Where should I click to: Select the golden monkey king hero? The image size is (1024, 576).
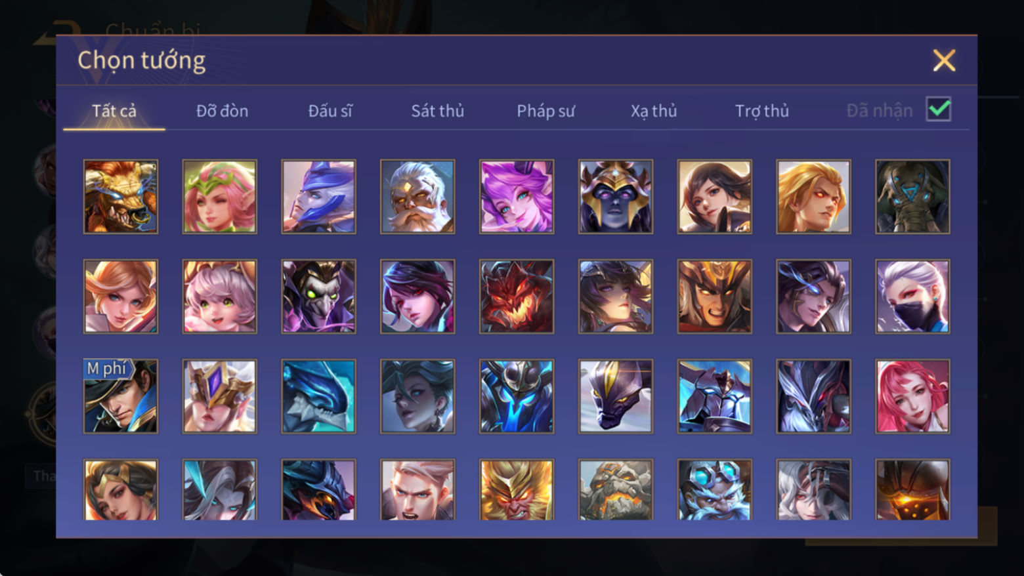[517, 490]
